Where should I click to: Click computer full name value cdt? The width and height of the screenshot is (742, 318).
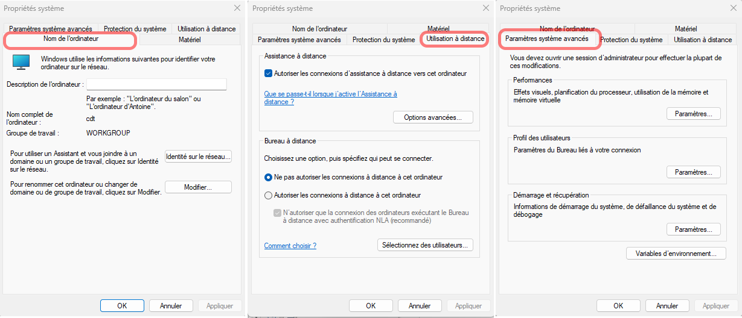tap(91, 119)
